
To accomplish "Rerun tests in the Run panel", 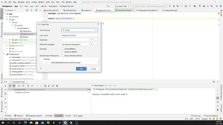I will (6, 86).
